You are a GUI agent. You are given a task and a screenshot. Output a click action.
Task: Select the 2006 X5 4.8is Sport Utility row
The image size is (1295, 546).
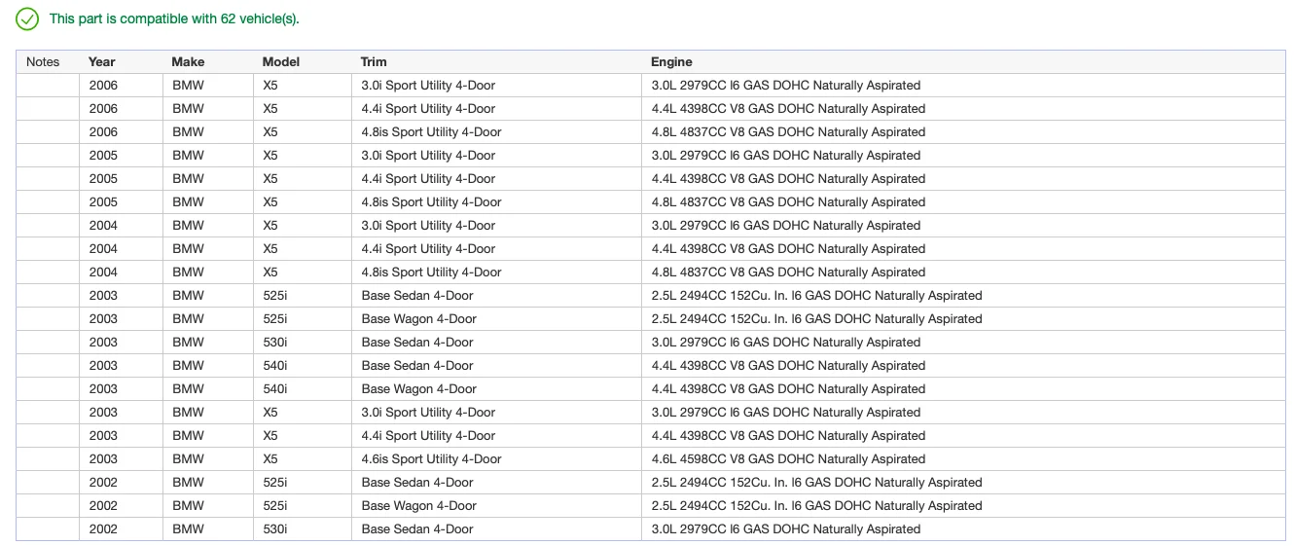(x=651, y=131)
